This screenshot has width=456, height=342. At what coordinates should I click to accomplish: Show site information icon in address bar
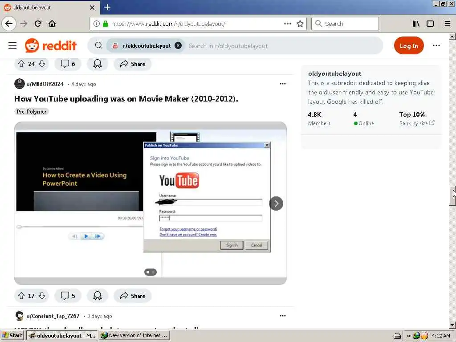pyautogui.click(x=97, y=24)
